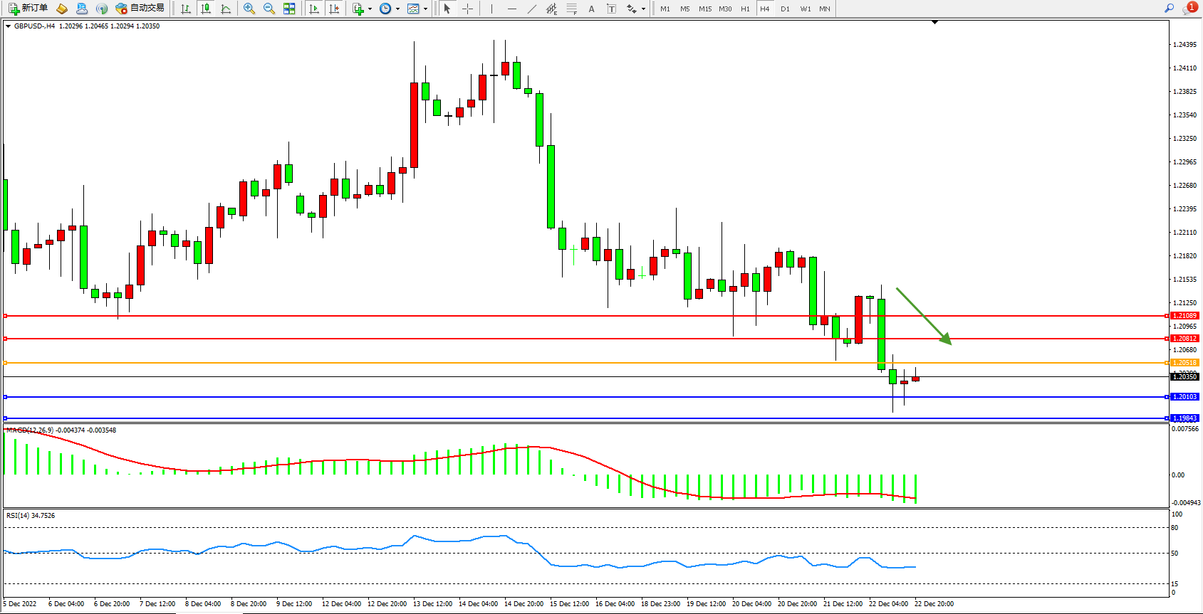Click the New Order (新订单) button
1203x614 pixels.
(x=28, y=9)
